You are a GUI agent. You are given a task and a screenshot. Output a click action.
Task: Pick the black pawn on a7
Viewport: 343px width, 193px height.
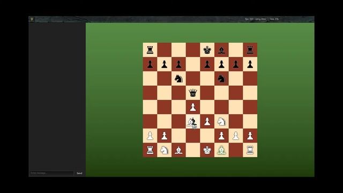[x=150, y=64]
